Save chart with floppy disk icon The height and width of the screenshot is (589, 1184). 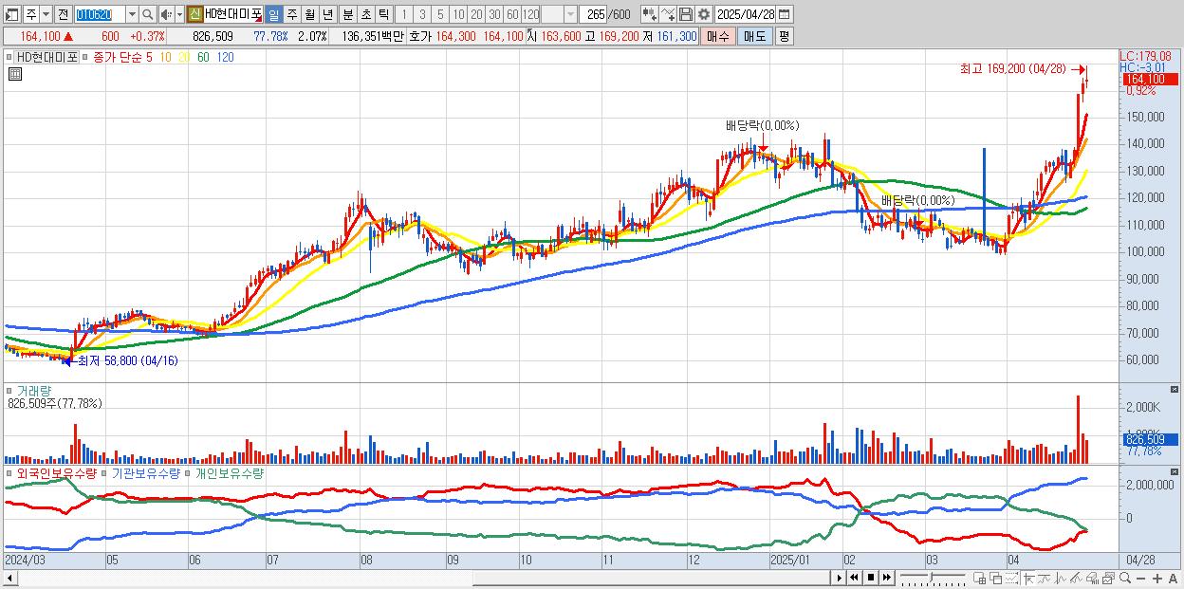(x=685, y=14)
